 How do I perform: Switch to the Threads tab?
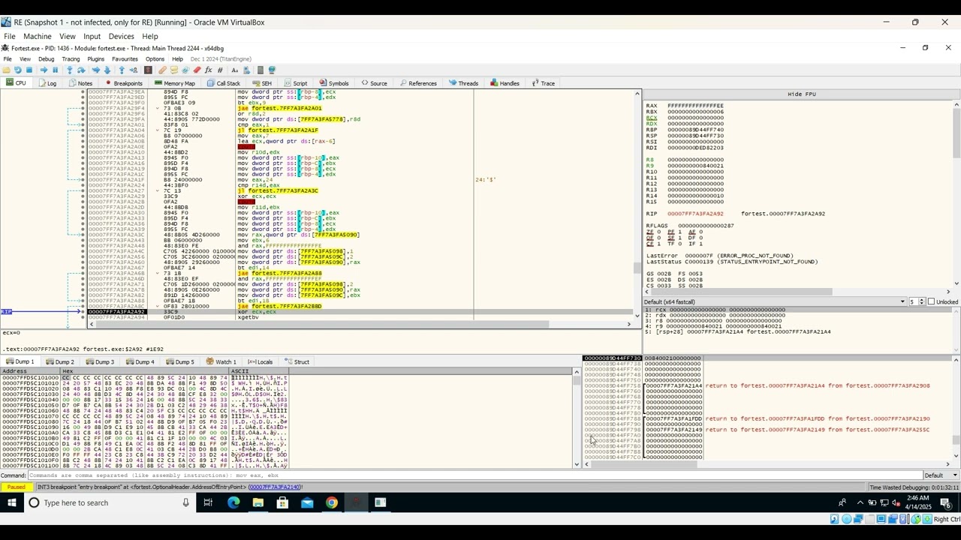pos(464,83)
